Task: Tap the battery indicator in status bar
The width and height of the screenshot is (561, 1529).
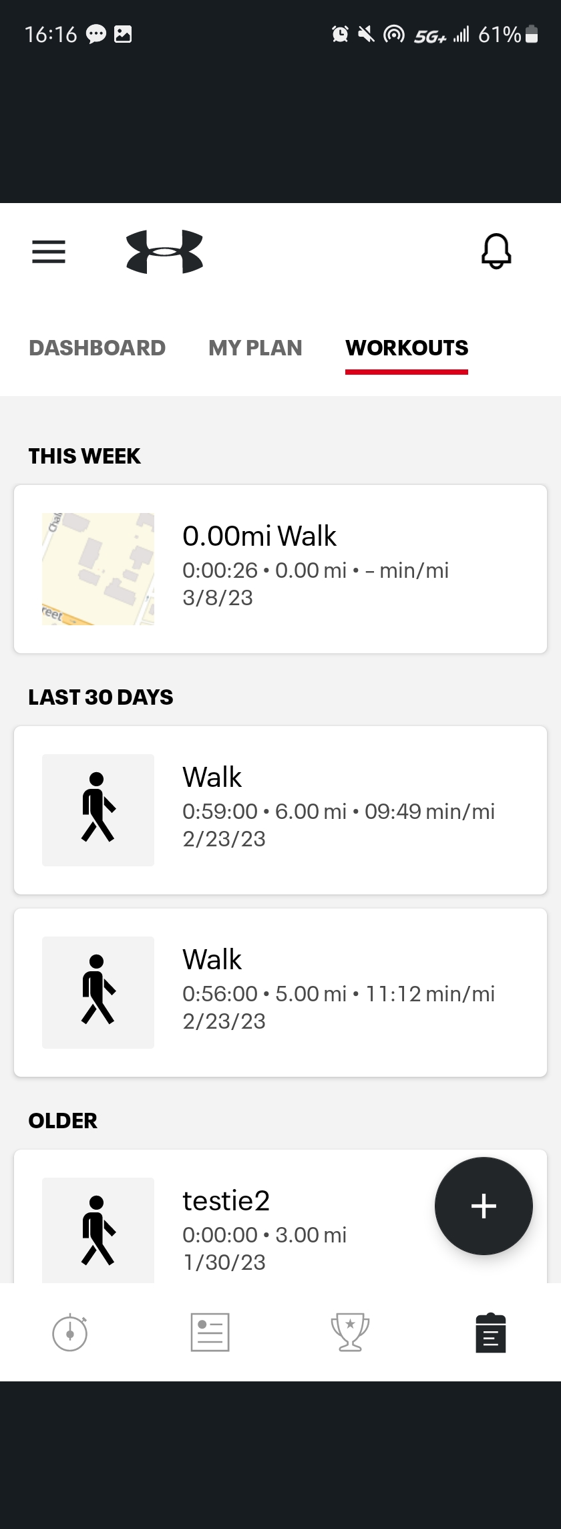Action: point(532,34)
